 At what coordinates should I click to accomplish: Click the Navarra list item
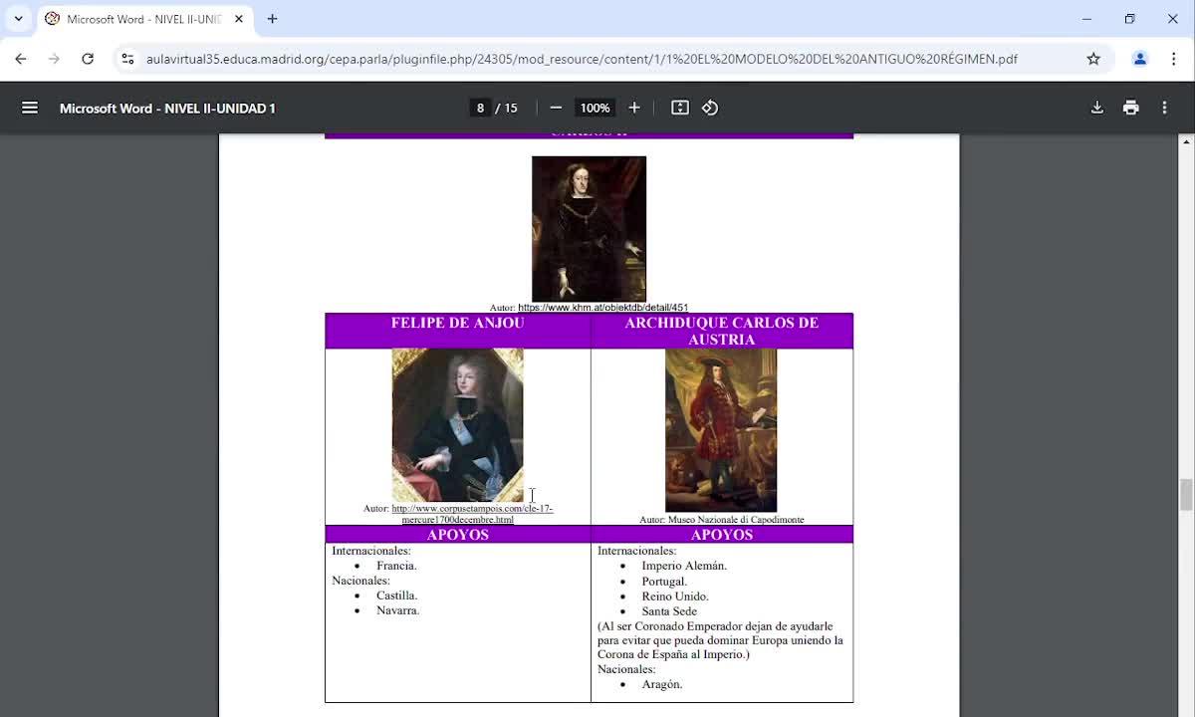(397, 610)
